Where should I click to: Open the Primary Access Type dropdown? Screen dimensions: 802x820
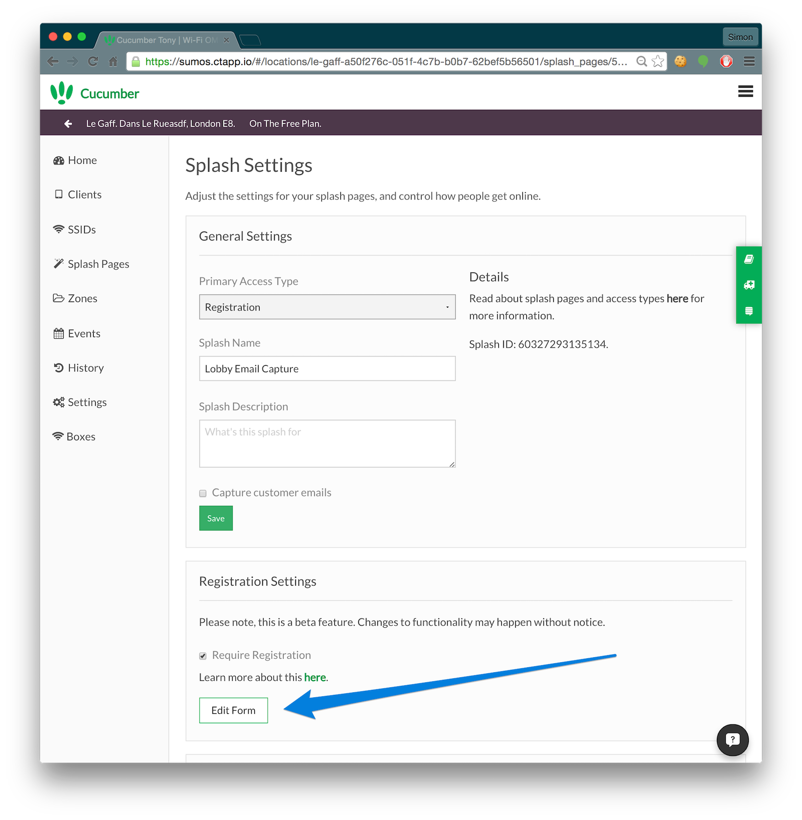[x=327, y=307]
